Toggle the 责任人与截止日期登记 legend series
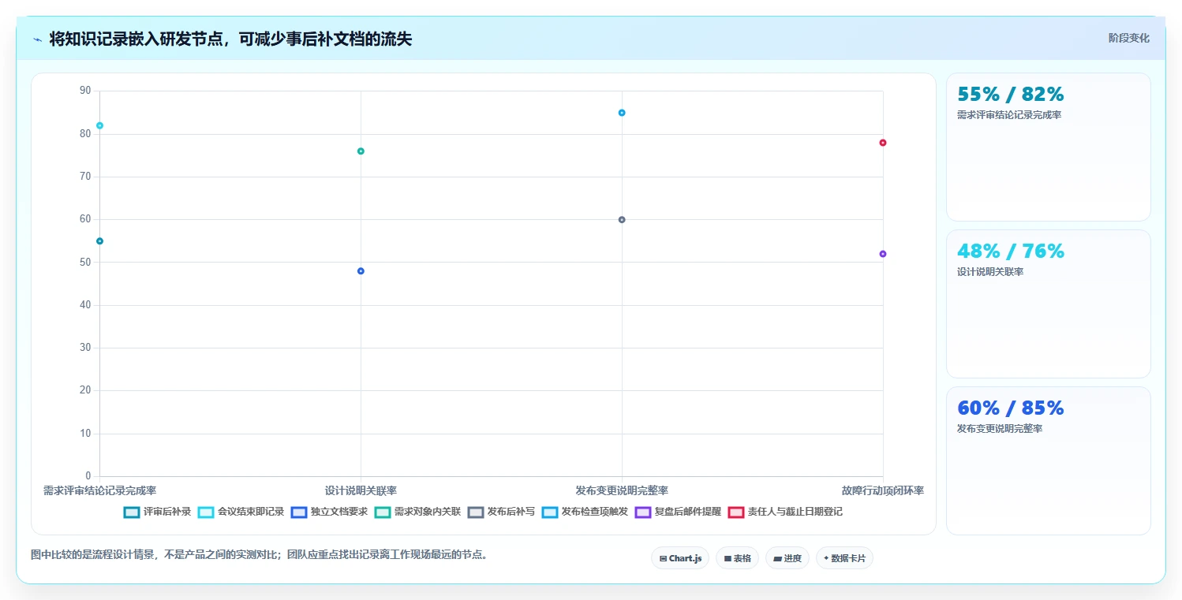The width and height of the screenshot is (1182, 600). tap(785, 512)
